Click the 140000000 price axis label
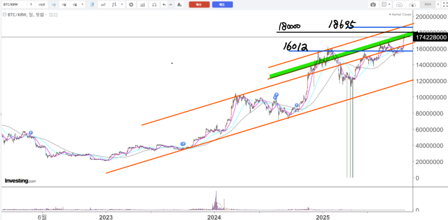This screenshot has width=448, height=220. coord(432,65)
